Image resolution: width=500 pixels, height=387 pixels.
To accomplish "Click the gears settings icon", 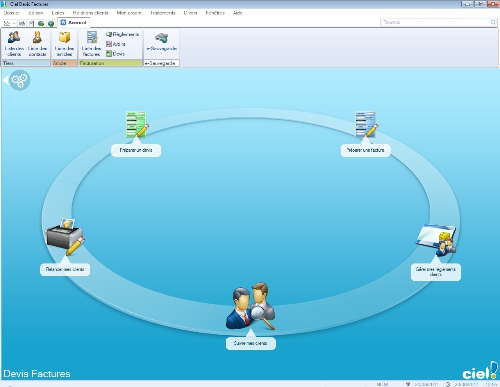I will pyautogui.click(x=20, y=80).
